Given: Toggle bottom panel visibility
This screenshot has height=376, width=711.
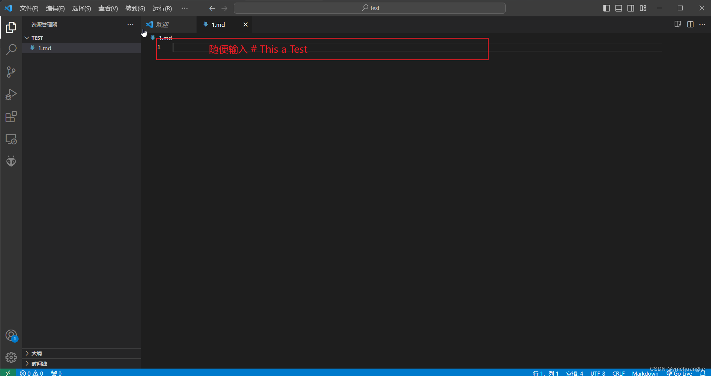Looking at the screenshot, I should [619, 8].
